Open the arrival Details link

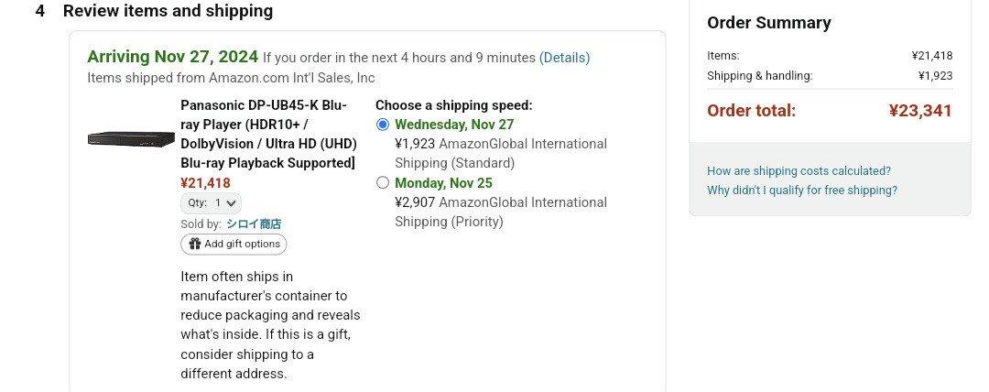click(564, 58)
